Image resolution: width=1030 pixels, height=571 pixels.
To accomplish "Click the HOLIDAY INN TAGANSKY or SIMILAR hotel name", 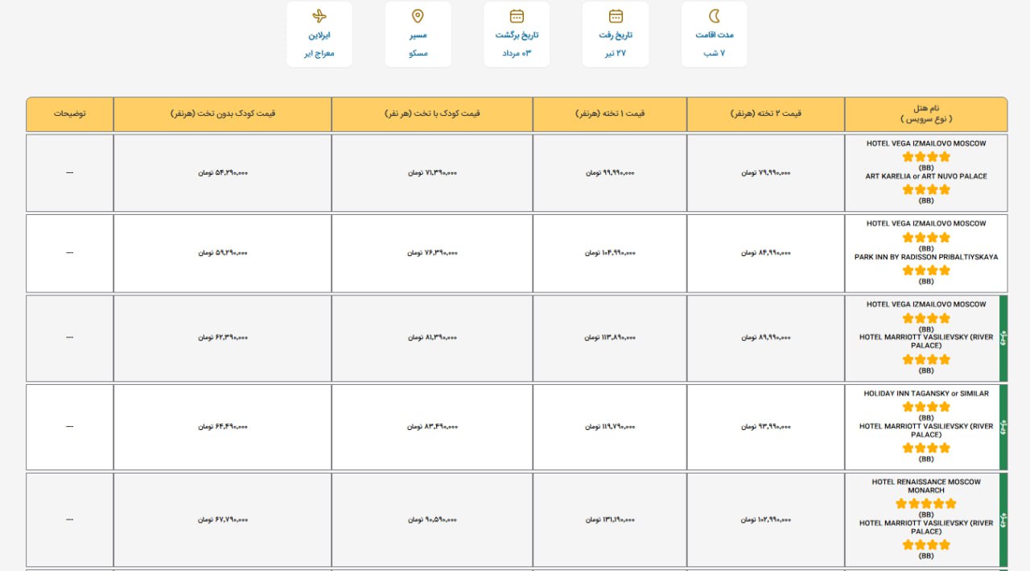I will pos(926,393).
